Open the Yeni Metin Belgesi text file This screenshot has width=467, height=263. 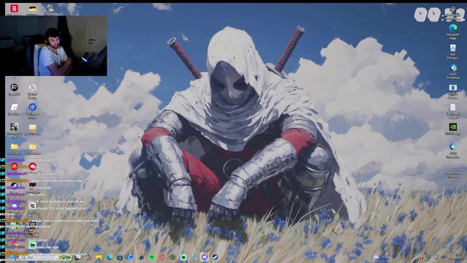point(453,111)
